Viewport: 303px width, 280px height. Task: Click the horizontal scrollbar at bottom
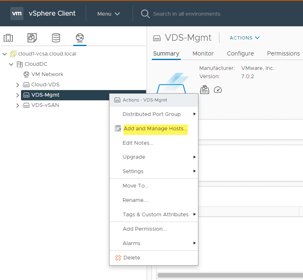[230, 275]
